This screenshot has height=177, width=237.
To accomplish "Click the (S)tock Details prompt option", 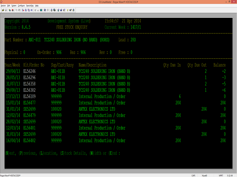I will 73,153.
